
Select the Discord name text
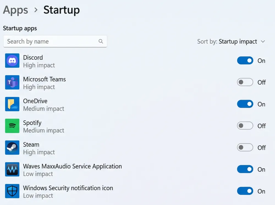(33, 57)
